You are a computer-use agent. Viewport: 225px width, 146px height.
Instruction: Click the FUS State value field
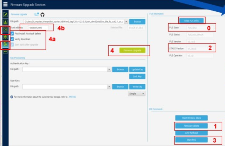(x=200, y=28)
